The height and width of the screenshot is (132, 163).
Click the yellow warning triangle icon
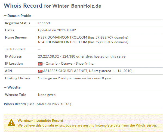tap(11, 123)
